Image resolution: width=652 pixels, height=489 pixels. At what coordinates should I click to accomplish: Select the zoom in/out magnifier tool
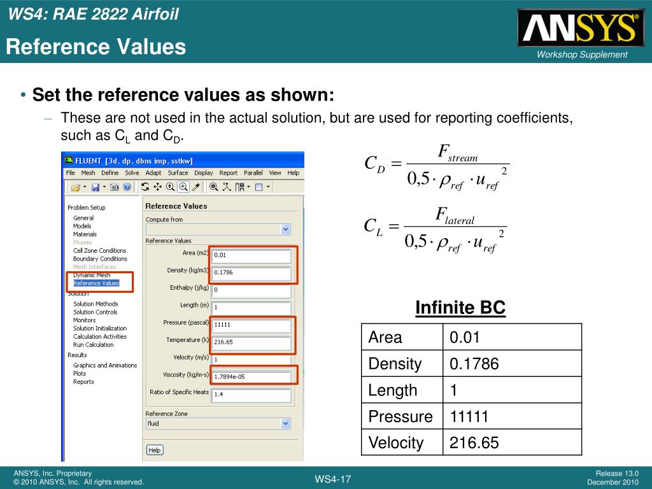171,187
